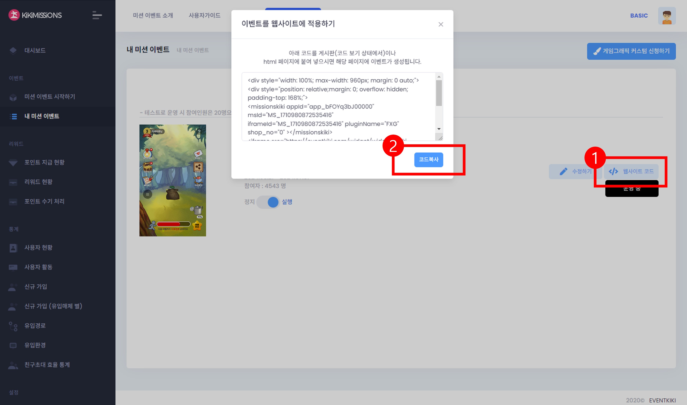The image size is (687, 405).
Task: Open the 미션 이벤트 소개 top menu
Action: [153, 15]
